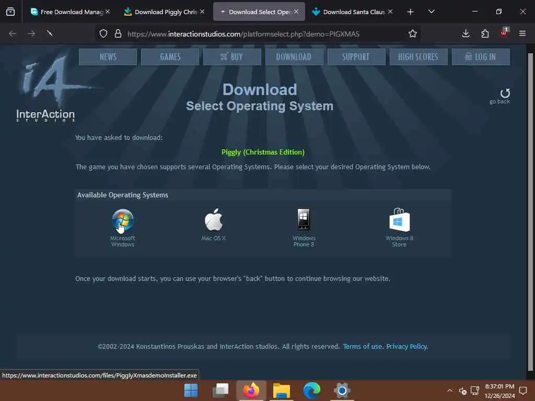Image resolution: width=535 pixels, height=401 pixels.
Task: Open the uBlock Origin extension icon
Action: coord(504,33)
